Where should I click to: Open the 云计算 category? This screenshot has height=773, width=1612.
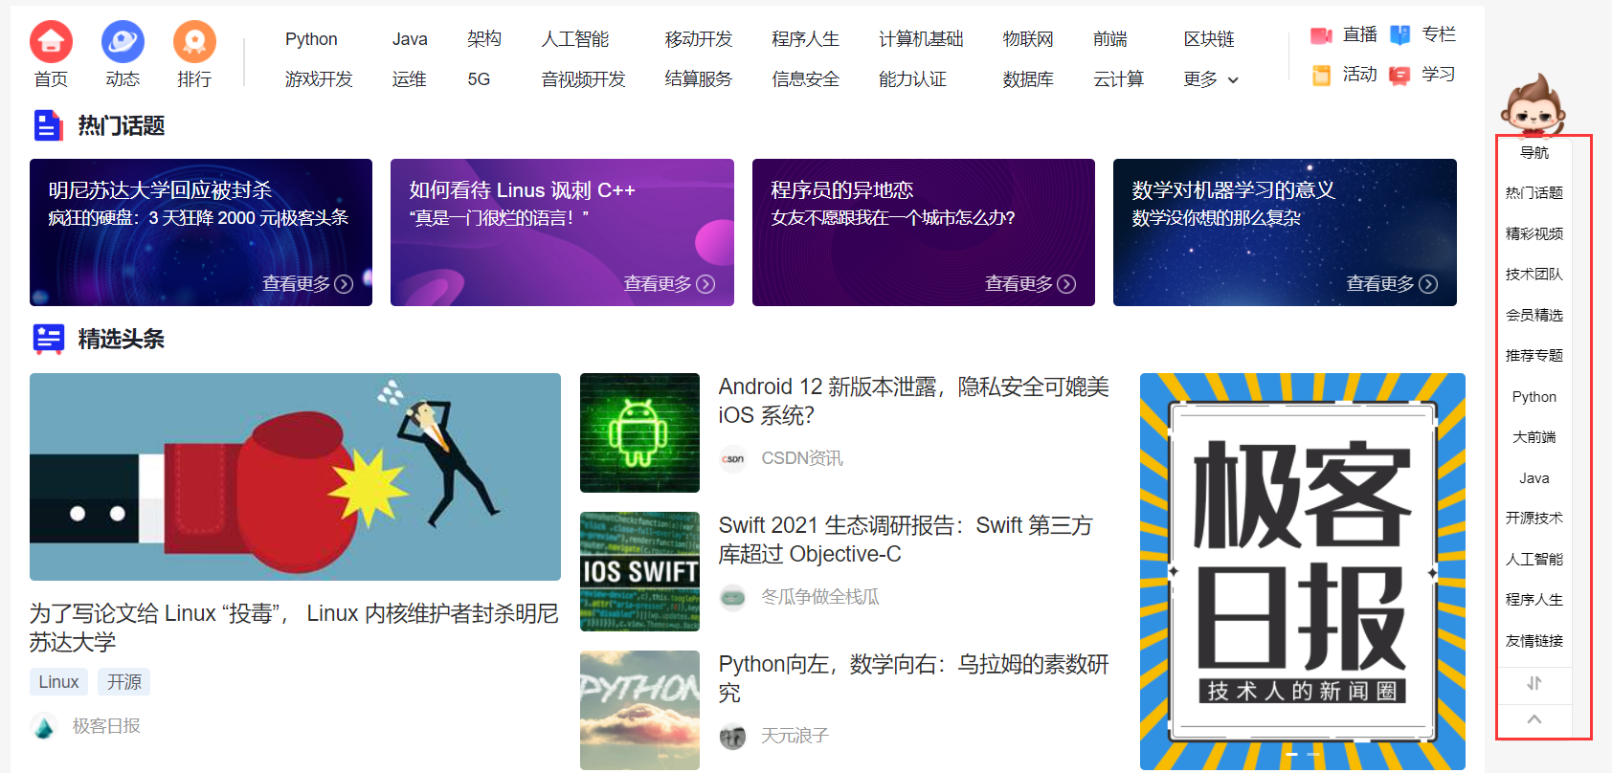click(1119, 79)
